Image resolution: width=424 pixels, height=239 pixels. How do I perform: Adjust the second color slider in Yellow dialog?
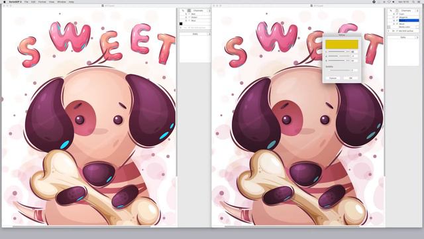(x=339, y=56)
